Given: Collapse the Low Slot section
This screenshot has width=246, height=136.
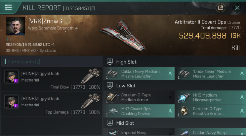Looking at the screenshot, I should tap(109, 85).
